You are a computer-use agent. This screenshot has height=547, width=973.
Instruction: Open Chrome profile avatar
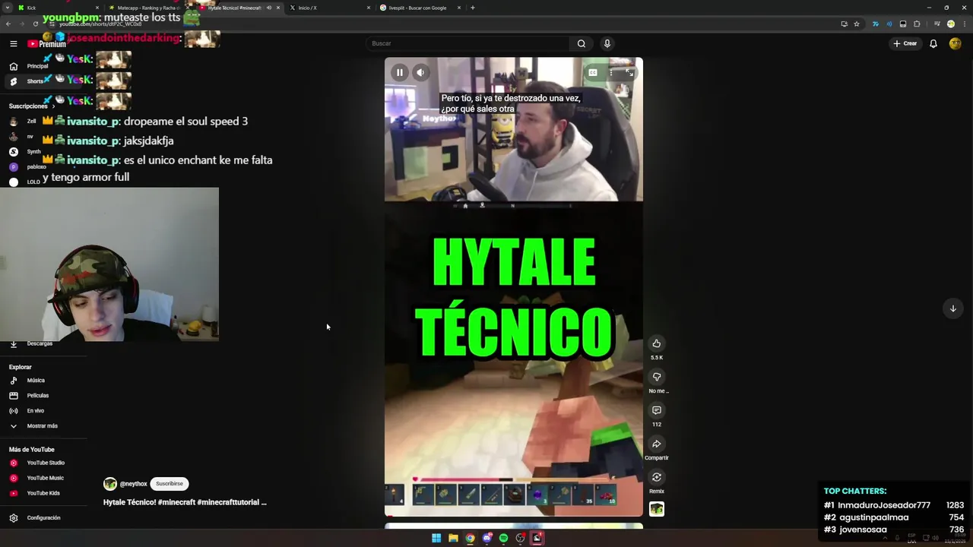(950, 24)
